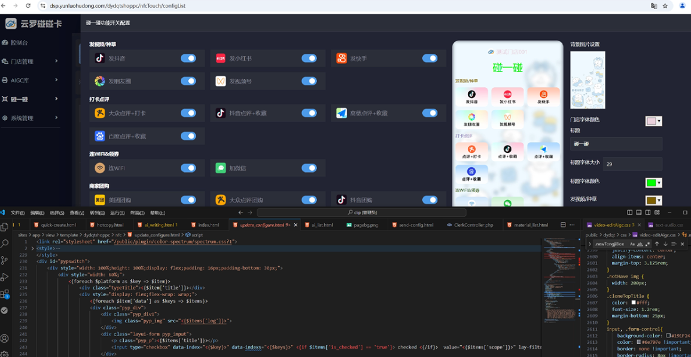This screenshot has width=691, height=357.
Task: Expand the 系统管理 sidebar menu
Action: [x=30, y=118]
